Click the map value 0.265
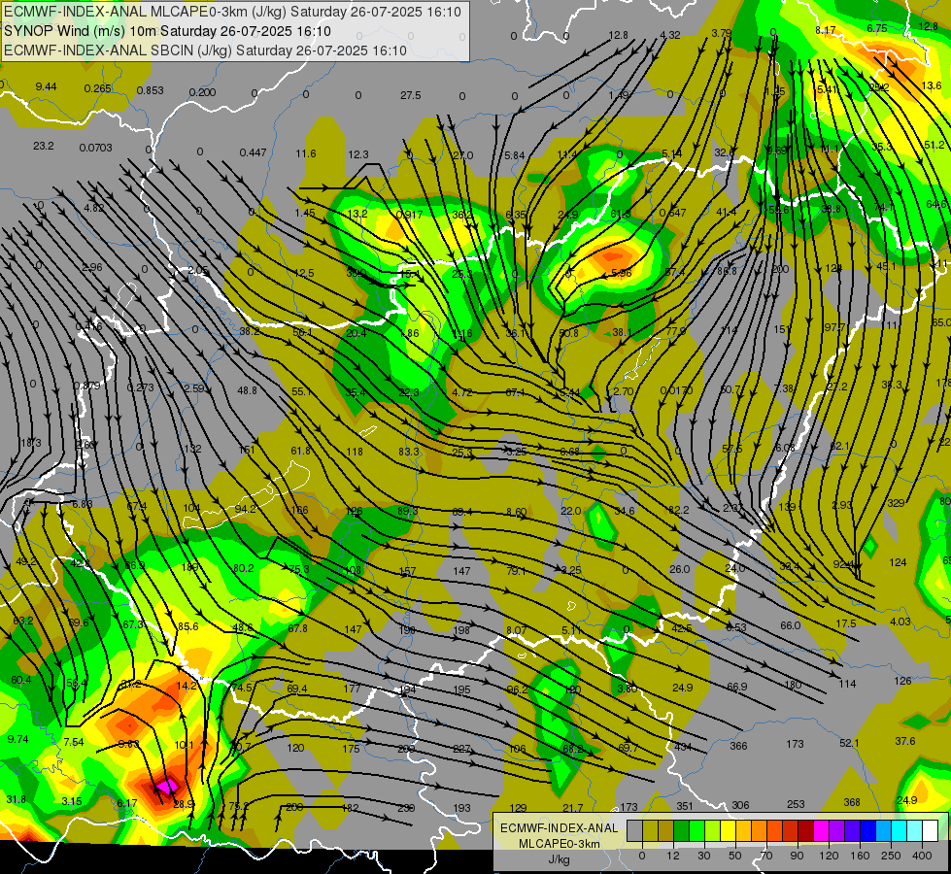The width and height of the screenshot is (951, 874). coord(98,88)
